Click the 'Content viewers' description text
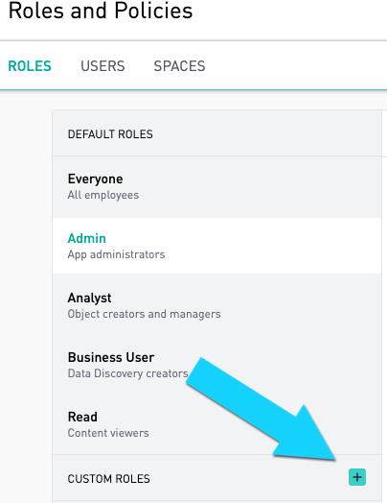 (x=108, y=433)
